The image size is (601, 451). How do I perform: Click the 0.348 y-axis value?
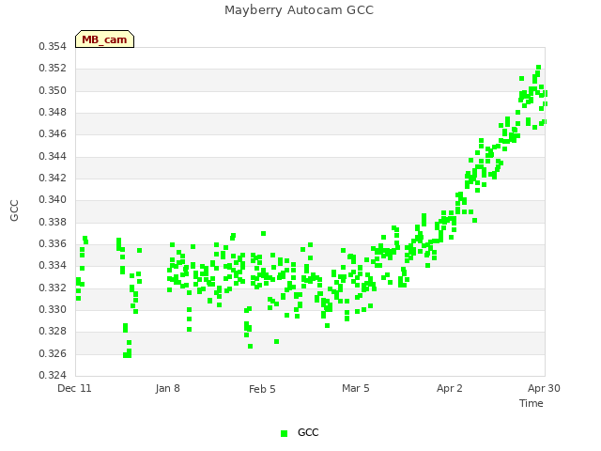[53, 113]
